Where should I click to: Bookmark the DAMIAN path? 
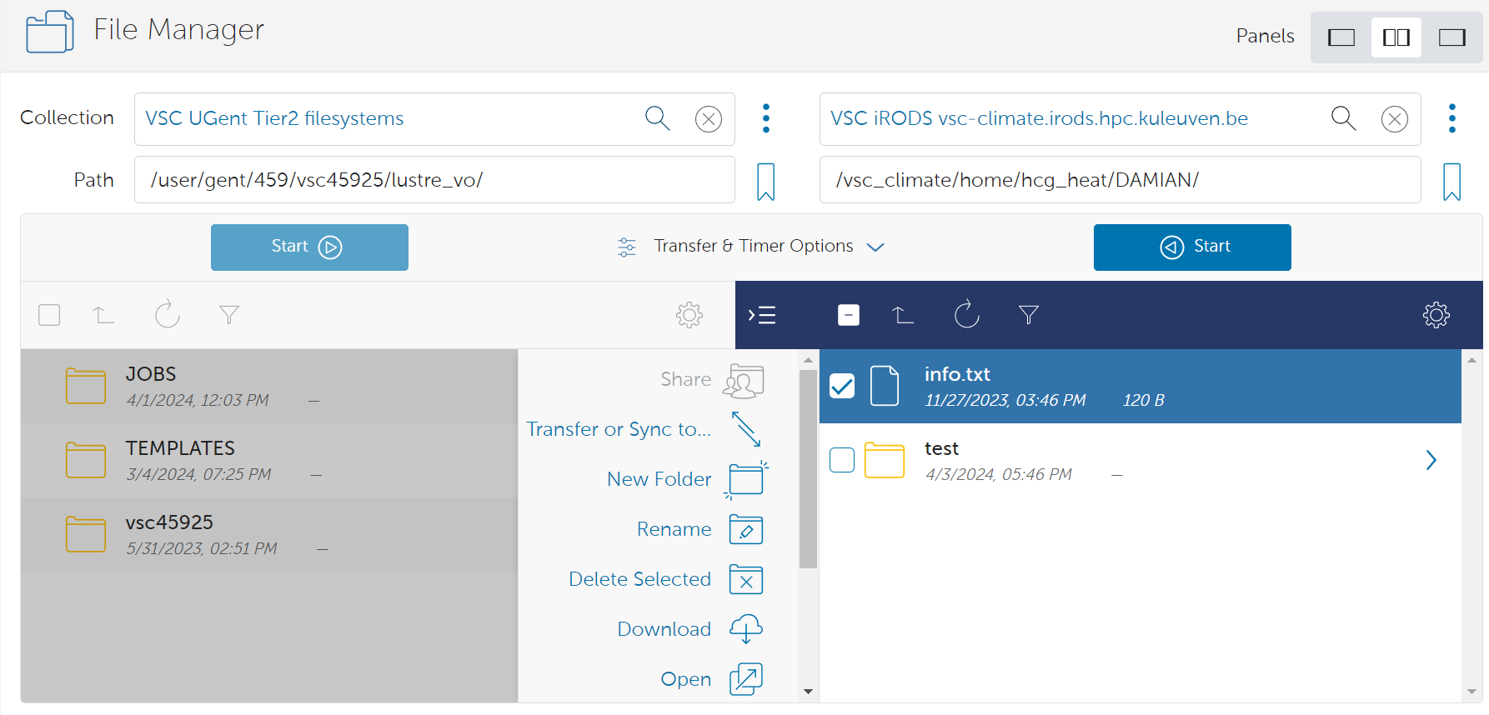point(1451,182)
